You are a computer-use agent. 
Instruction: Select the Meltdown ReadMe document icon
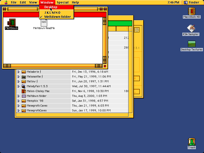pyautogui.click(x=44, y=23)
